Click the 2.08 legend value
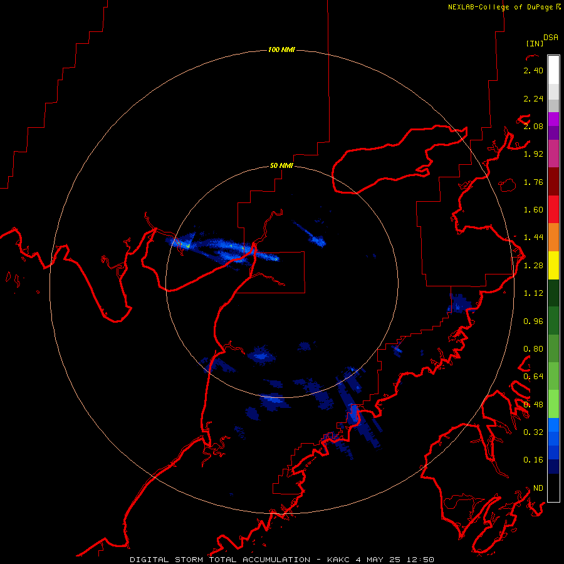The width and height of the screenshot is (564, 564). click(533, 126)
